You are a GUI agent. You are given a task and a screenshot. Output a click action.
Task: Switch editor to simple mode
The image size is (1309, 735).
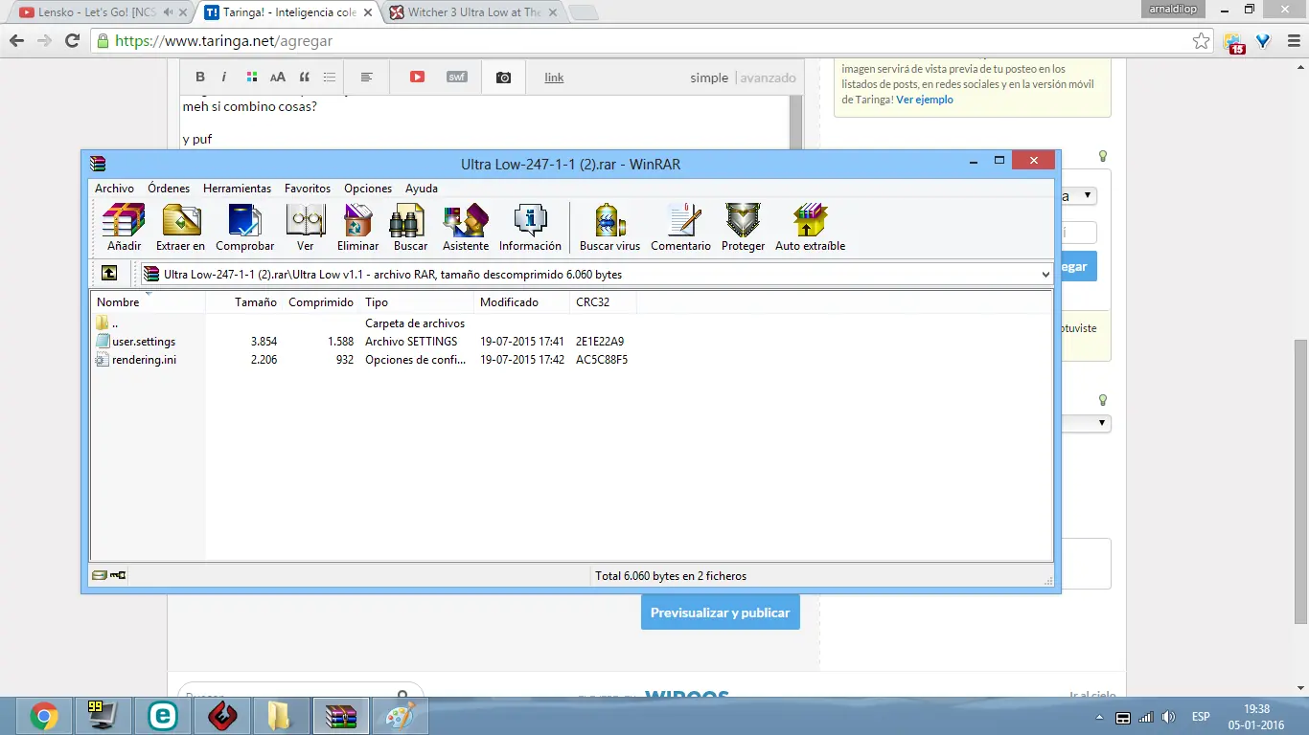coord(709,78)
